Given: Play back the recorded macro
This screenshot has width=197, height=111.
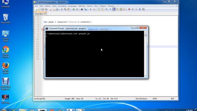Looking at the screenshot, I should click(136, 9).
